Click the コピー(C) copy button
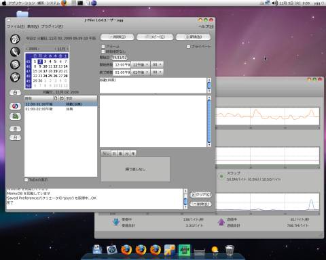Image resolution: width=326 pixels, height=260 pixels. point(155,37)
